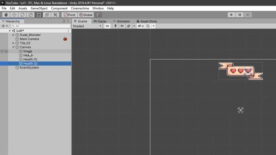Open the Assets menu
This screenshot has width=276, height=155.
(x=23, y=8)
